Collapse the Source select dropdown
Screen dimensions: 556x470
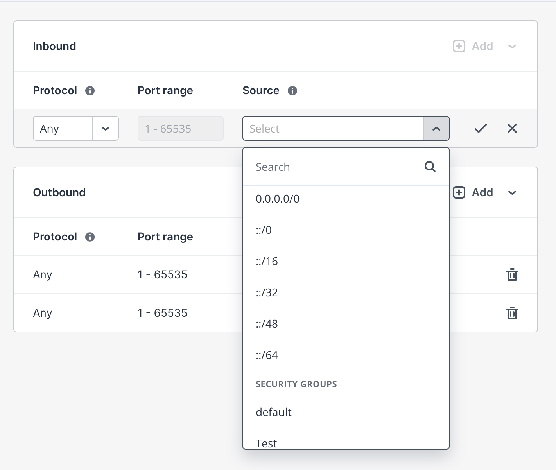click(x=436, y=128)
